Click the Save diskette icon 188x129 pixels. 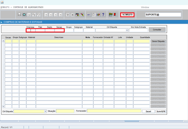(x=19, y=15)
